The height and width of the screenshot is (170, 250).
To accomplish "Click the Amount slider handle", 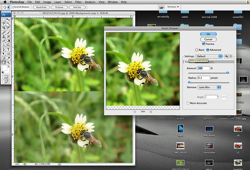I will (x=228, y=72).
